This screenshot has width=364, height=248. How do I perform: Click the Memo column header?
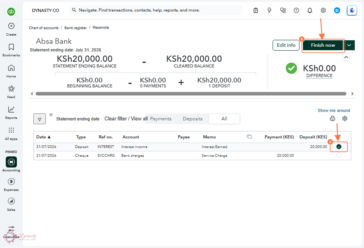[209, 137]
